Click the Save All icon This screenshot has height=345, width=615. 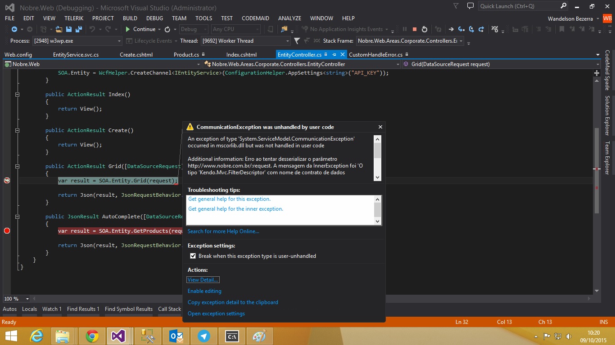[x=78, y=29]
